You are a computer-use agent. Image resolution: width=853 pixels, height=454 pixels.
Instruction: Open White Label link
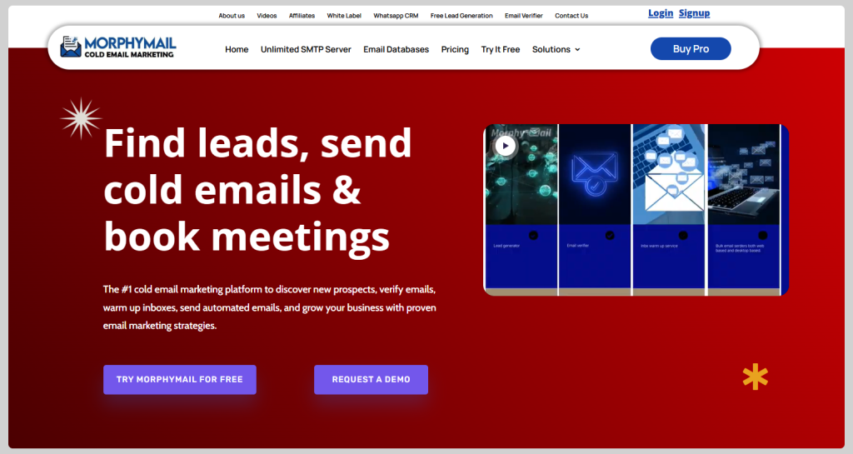[344, 16]
